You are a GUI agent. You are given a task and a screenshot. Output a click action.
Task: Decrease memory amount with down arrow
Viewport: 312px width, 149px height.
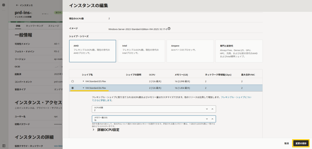pyautogui.click(x=207, y=119)
